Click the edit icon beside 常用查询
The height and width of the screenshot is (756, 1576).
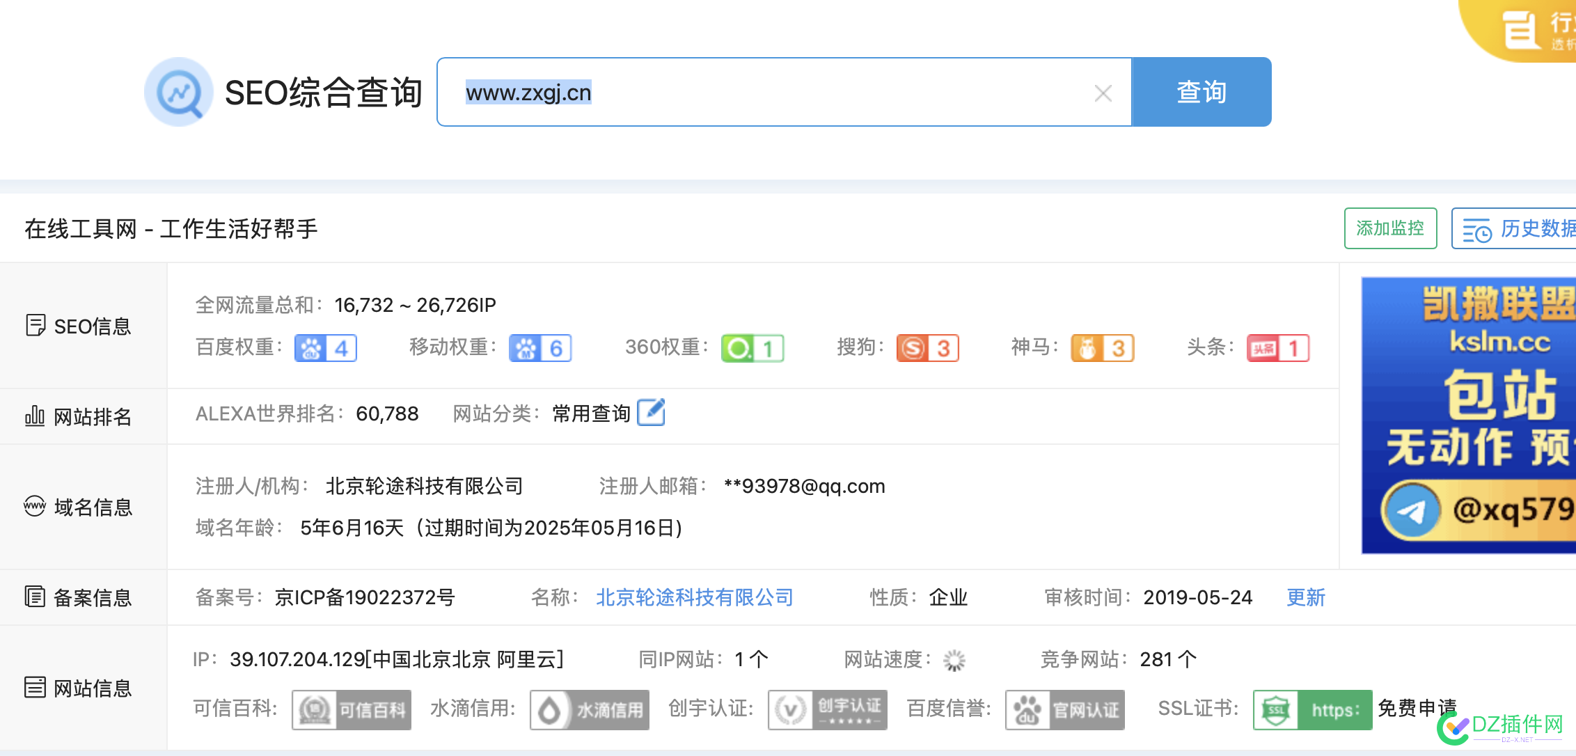point(652,412)
